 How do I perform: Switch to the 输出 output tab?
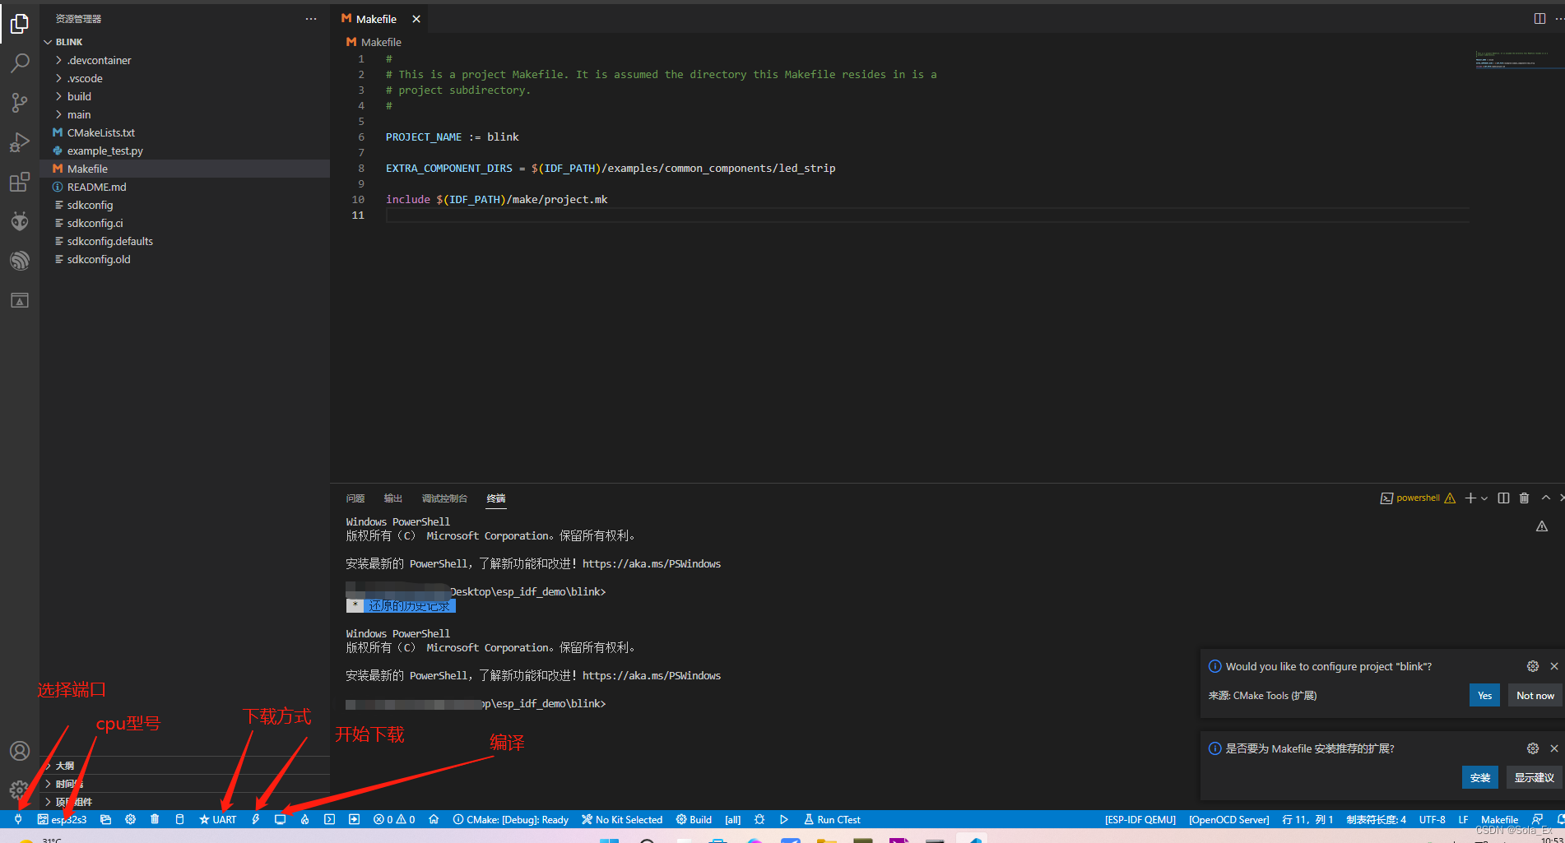pyautogui.click(x=393, y=498)
